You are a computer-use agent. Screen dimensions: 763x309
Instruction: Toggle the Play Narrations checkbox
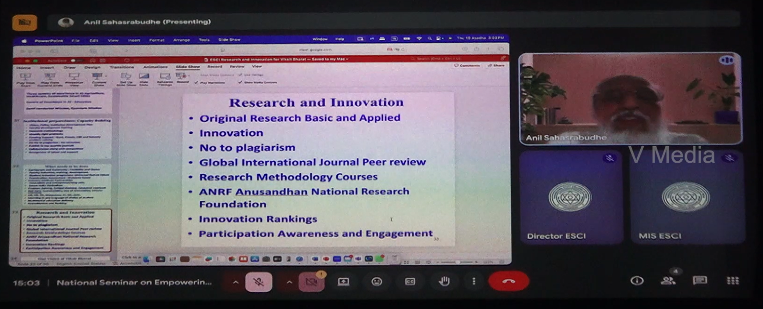pyautogui.click(x=196, y=83)
